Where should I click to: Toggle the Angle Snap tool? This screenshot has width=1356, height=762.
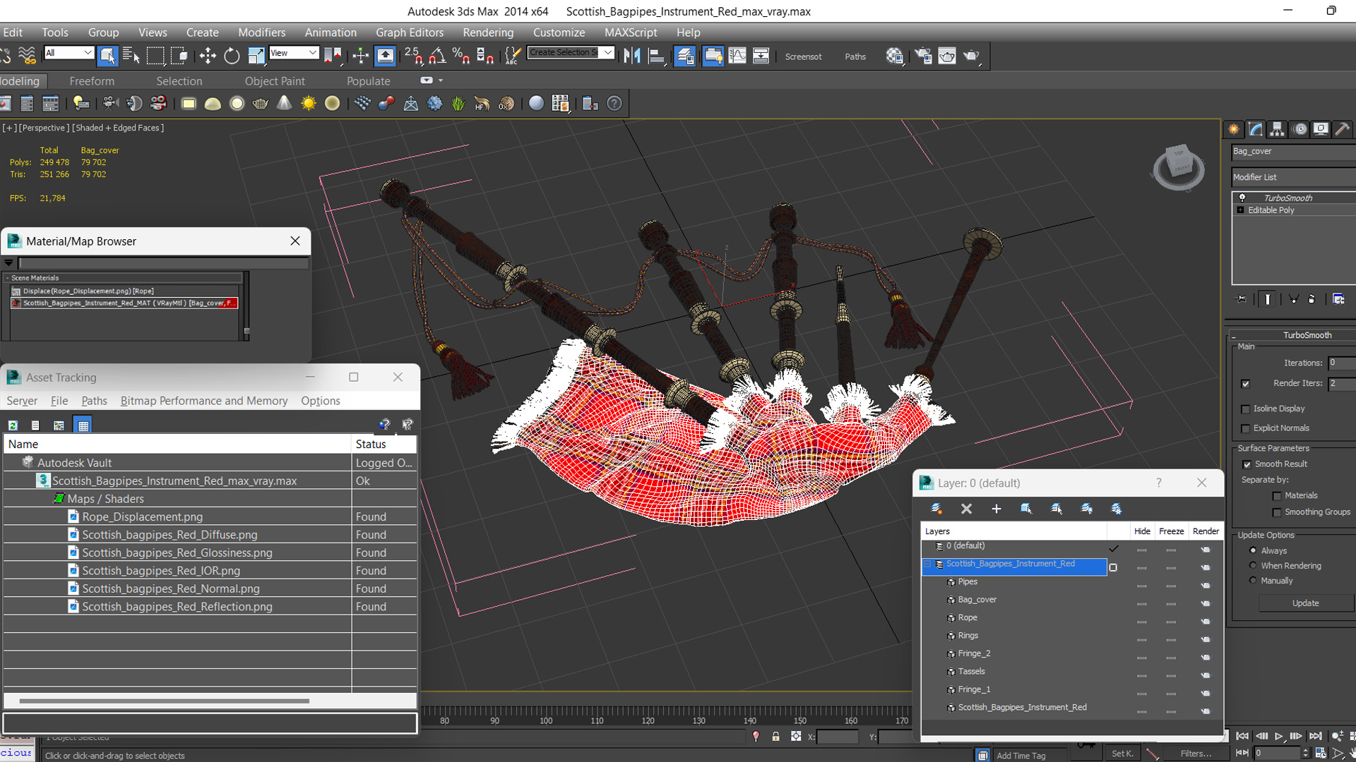click(438, 56)
